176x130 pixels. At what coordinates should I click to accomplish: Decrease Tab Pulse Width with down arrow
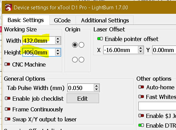(x=96, y=89)
